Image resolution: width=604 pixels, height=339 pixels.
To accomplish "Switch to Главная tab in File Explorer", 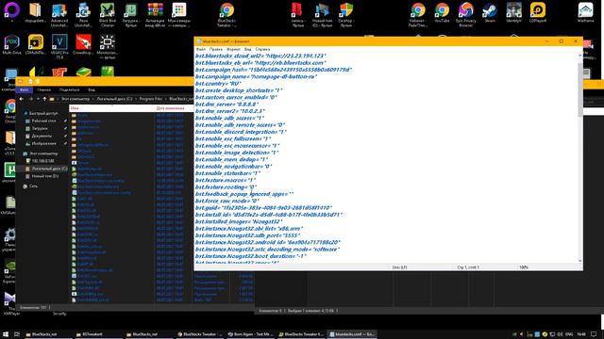I will point(44,89).
